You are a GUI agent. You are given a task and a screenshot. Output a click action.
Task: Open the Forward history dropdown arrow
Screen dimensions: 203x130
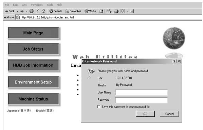[x=27, y=11]
